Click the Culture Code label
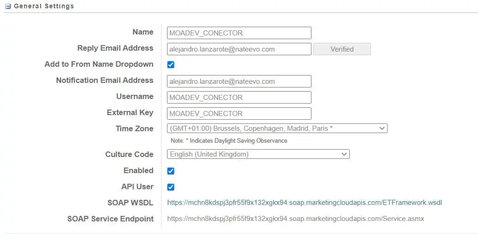The height and width of the screenshot is (244, 478). click(x=129, y=154)
